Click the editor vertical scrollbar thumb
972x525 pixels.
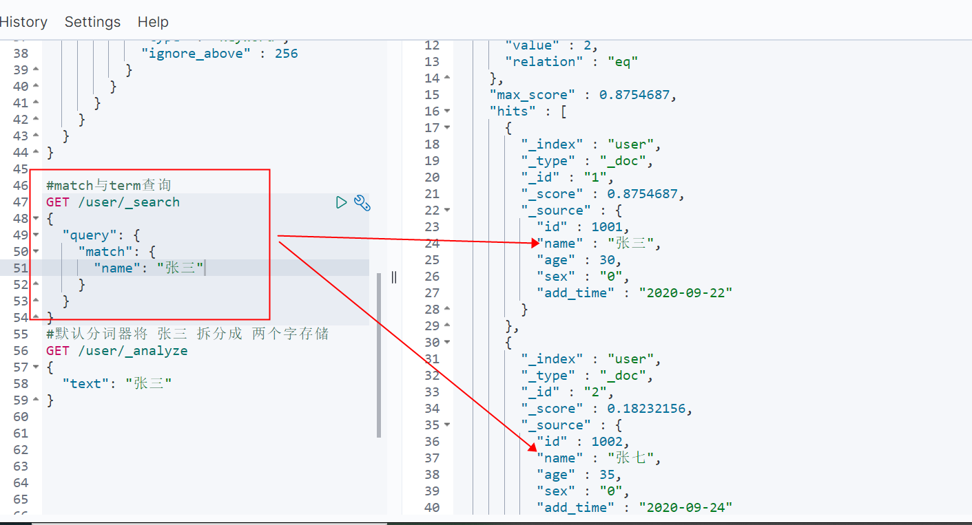pyautogui.click(x=379, y=355)
